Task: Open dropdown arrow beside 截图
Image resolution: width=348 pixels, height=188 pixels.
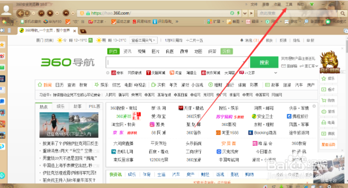Action: (x=242, y=22)
